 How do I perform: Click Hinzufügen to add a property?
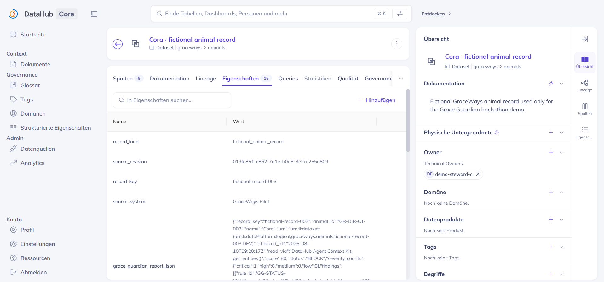[376, 100]
